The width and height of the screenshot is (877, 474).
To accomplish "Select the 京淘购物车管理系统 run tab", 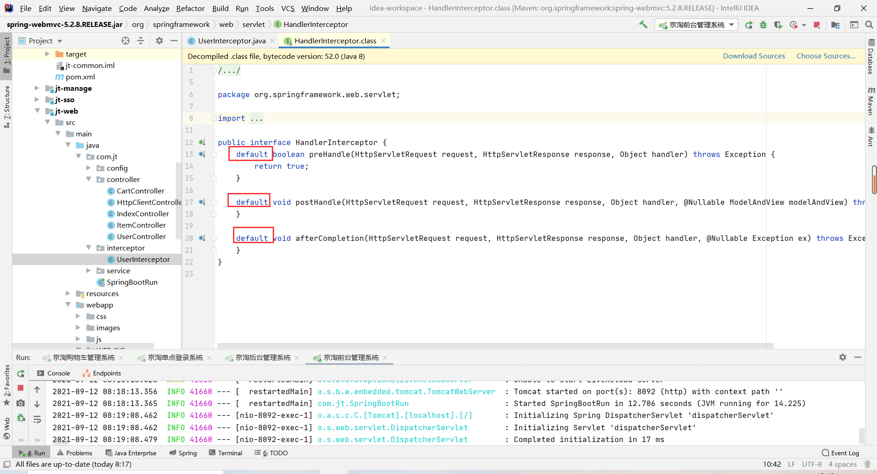I will [84, 358].
